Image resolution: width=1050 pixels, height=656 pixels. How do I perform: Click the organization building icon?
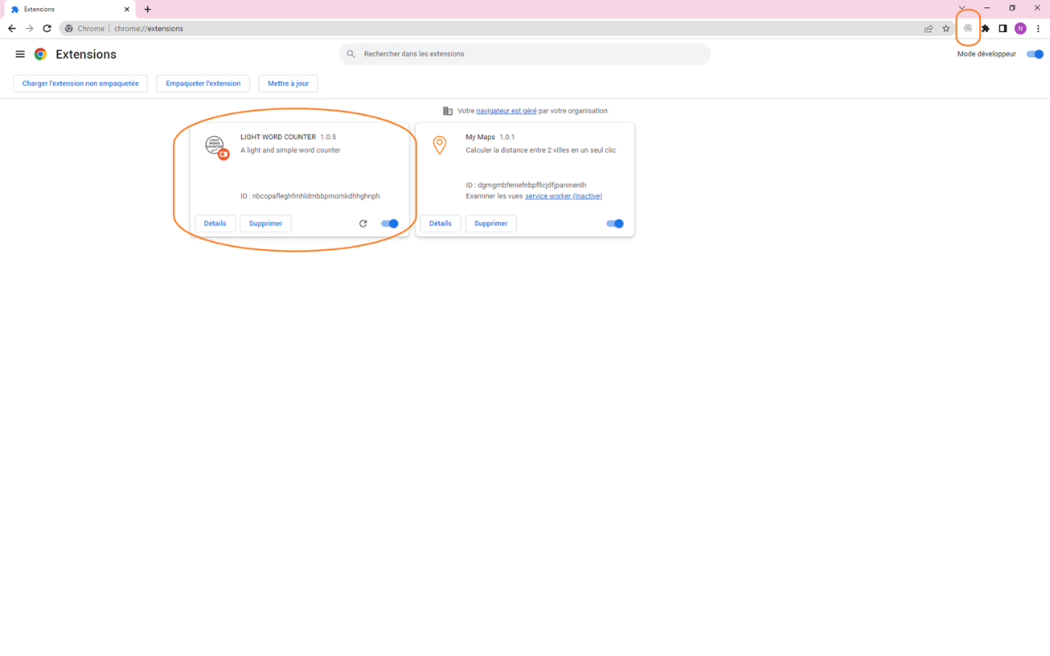[x=448, y=111]
